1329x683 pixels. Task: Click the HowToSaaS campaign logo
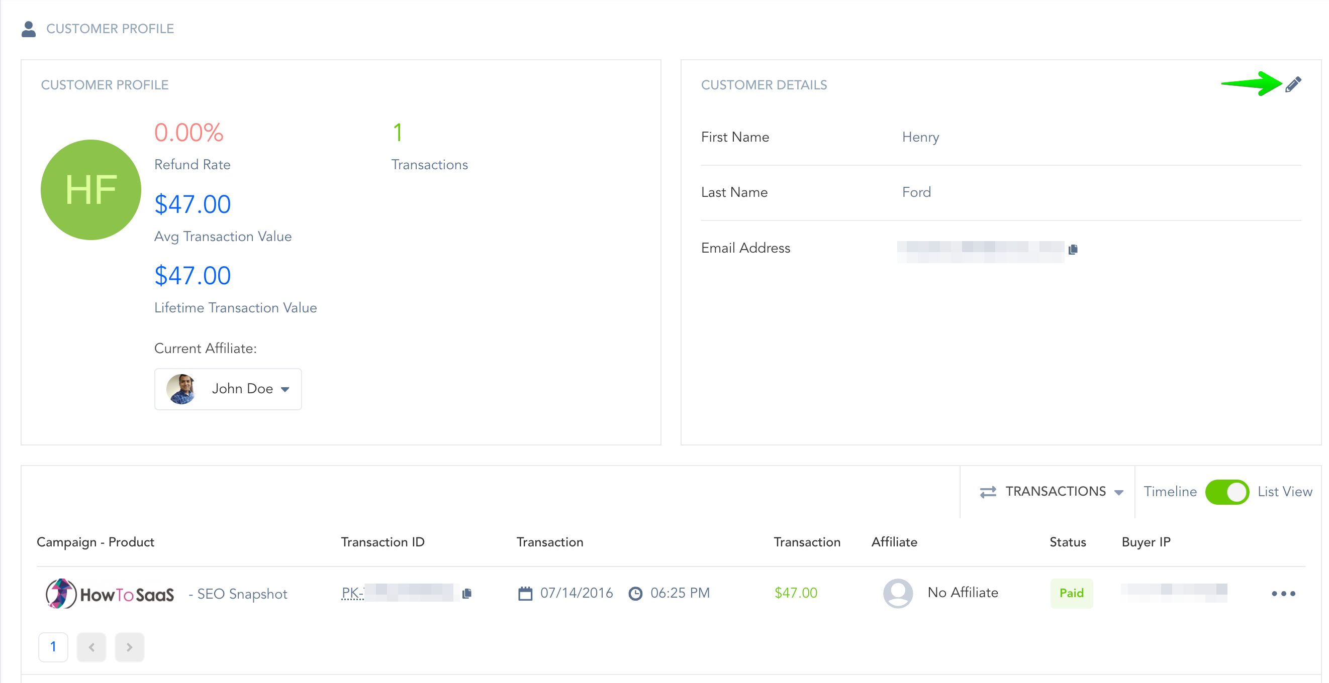coord(110,594)
